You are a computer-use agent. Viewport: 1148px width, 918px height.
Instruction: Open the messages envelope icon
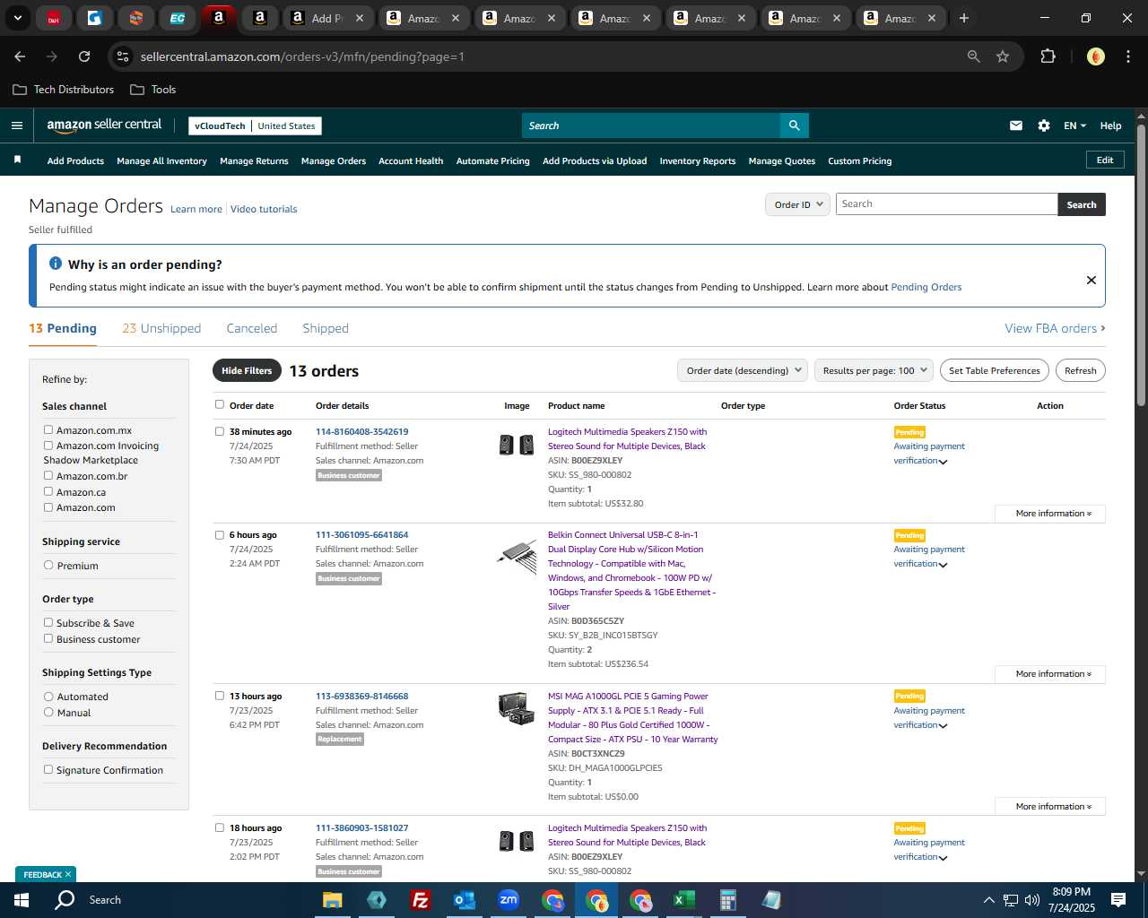pos(1015,126)
